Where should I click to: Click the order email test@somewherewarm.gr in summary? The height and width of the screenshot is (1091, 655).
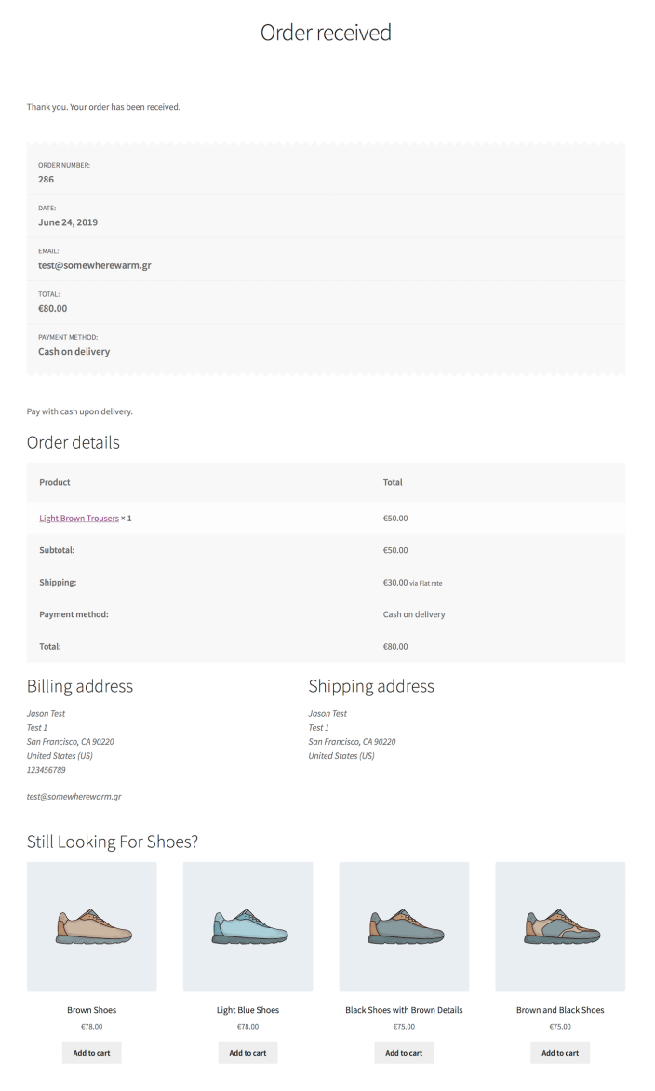coord(95,265)
